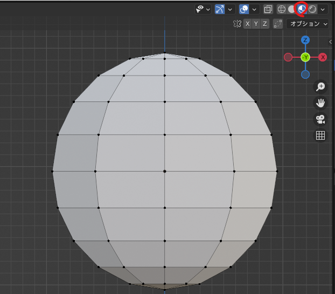Click the negative X axis gizmo circle
The width and height of the screenshot is (335, 294).
(x=288, y=57)
